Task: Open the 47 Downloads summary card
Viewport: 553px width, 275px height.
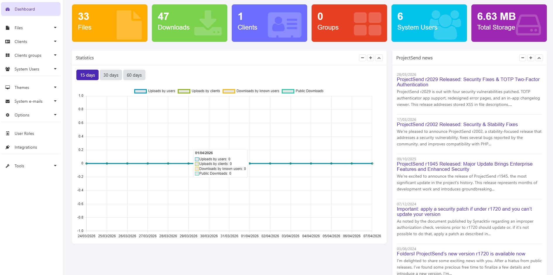Action: pos(190,23)
